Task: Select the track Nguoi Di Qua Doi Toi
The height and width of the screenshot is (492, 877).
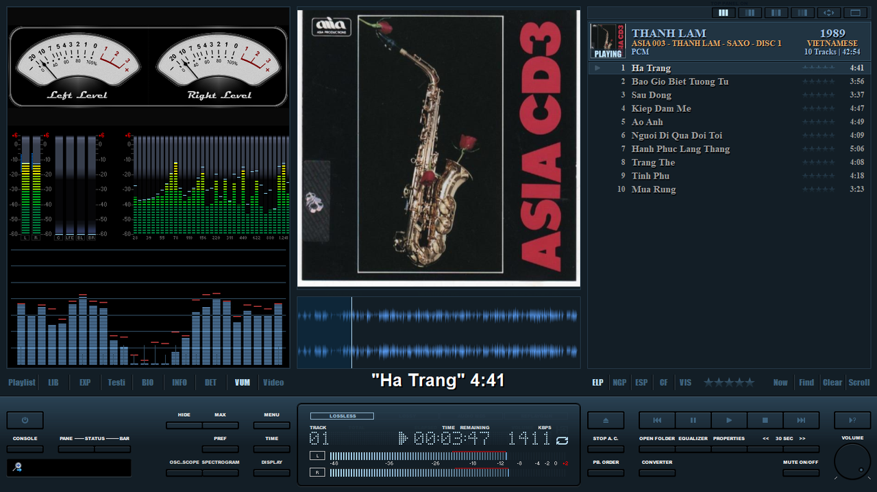Action: click(730, 135)
